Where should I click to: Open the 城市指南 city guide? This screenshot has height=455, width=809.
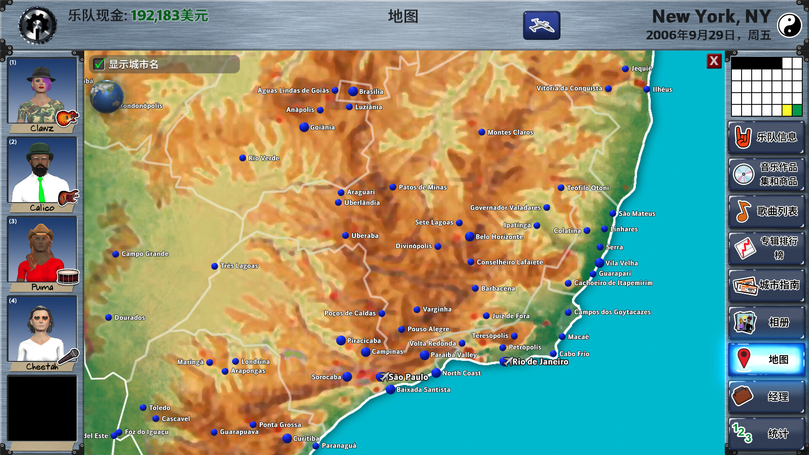[x=766, y=285]
